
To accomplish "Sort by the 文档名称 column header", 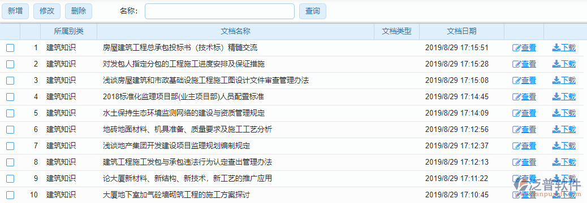I will [x=235, y=32].
